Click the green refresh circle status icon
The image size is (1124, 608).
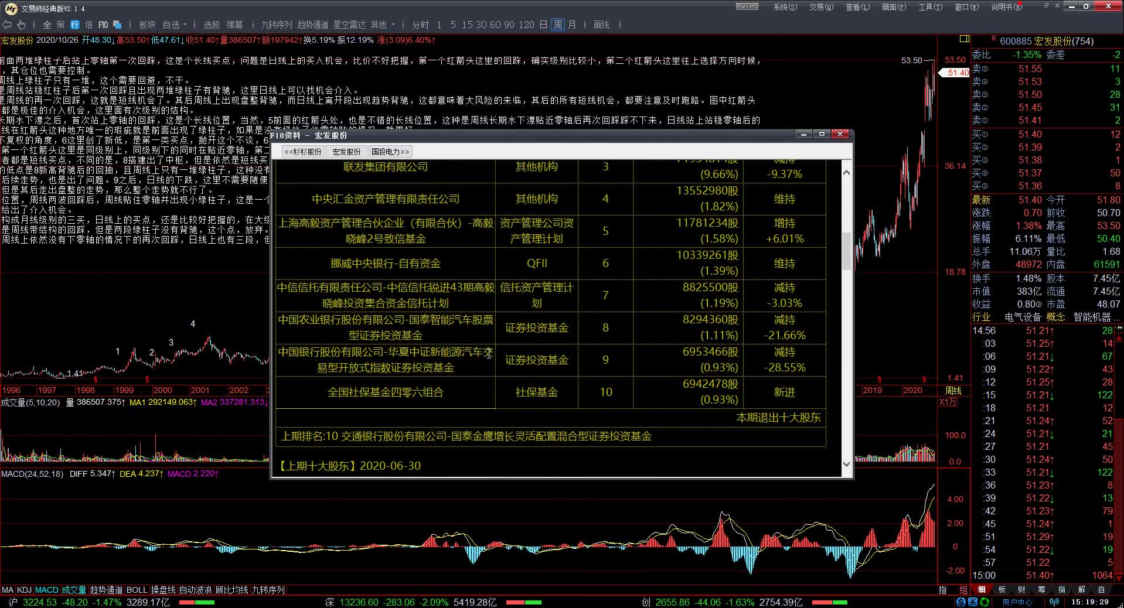pyautogui.click(x=985, y=602)
